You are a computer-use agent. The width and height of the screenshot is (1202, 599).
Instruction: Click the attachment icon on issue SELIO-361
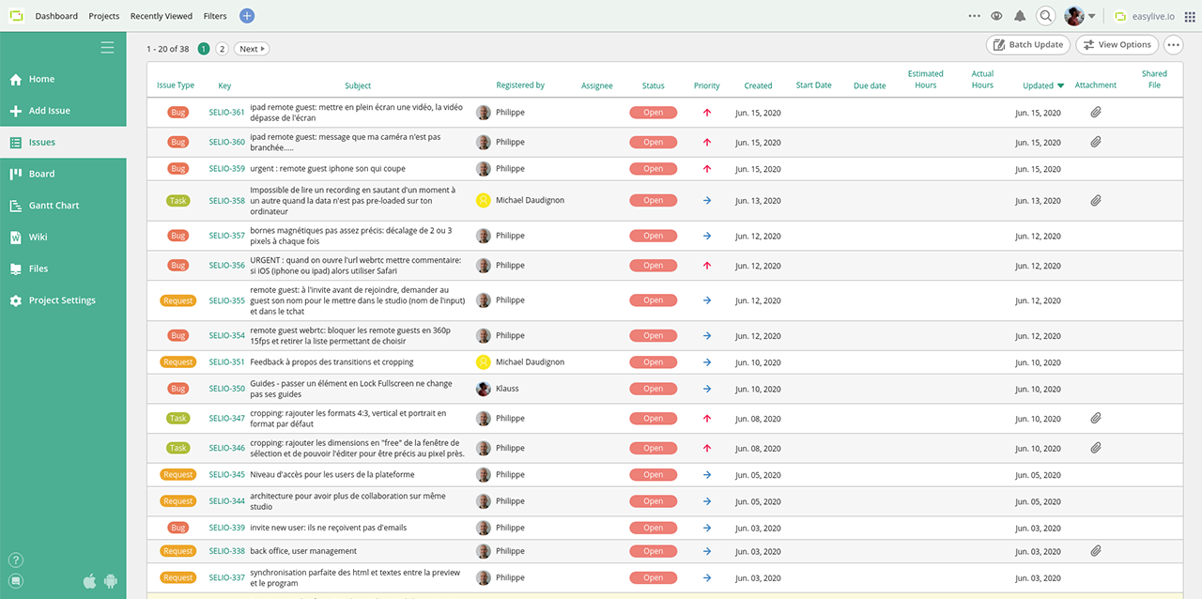click(x=1096, y=112)
